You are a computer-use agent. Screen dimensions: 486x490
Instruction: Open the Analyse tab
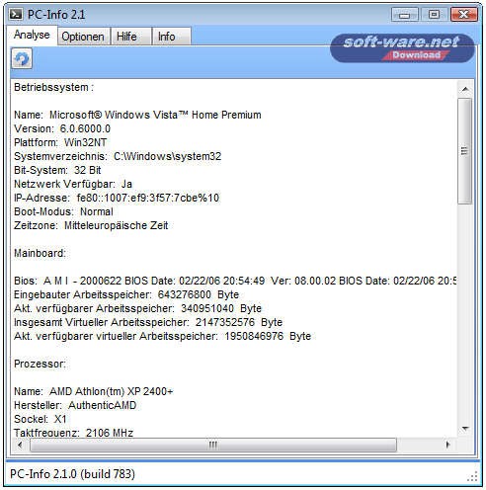[32, 35]
